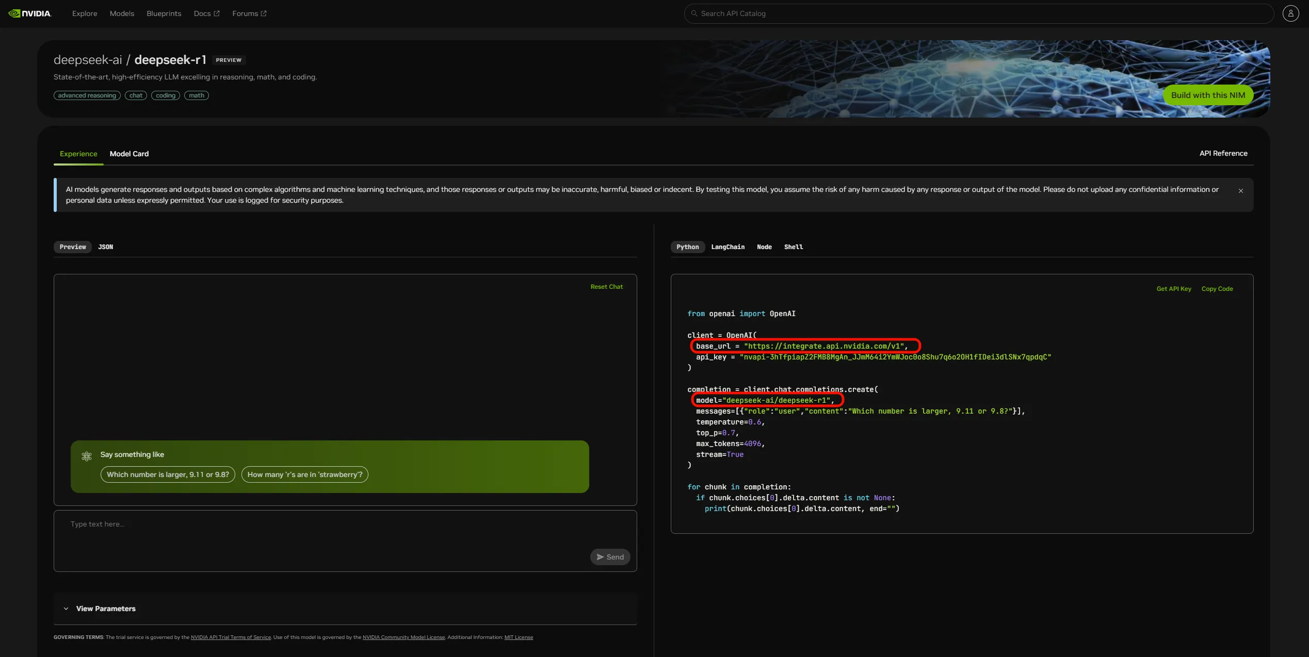The height and width of the screenshot is (657, 1309).
Task: Click the Send message button
Action: (610, 557)
